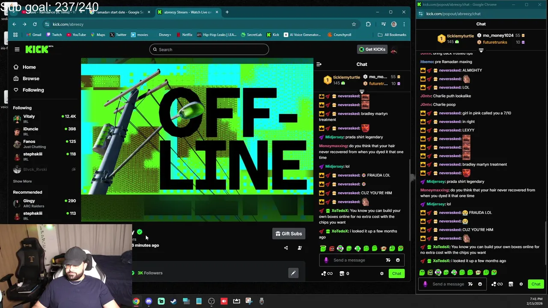This screenshot has height=308, width=548.
Task: Open a new browser tab
Action: click(x=227, y=12)
